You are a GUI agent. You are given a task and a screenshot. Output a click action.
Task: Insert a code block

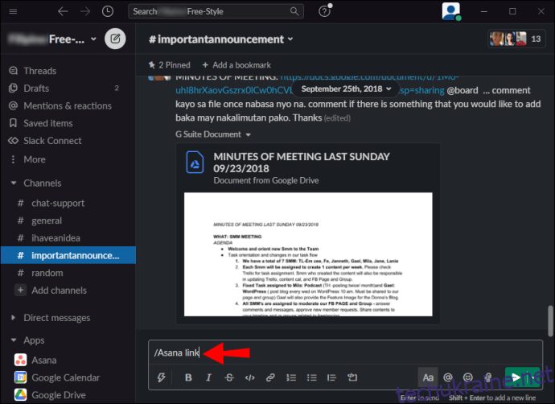point(352,377)
